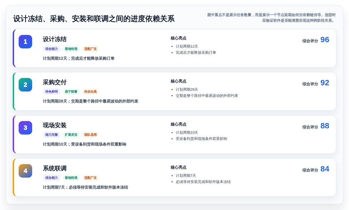Click the 易于部署 tag
This screenshot has width=349, height=210.
click(x=71, y=92)
